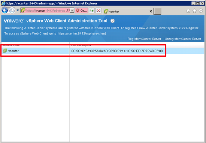Go back with the browser Back arrow
Image resolution: width=206 pixels, height=143 pixels.
(5, 10)
